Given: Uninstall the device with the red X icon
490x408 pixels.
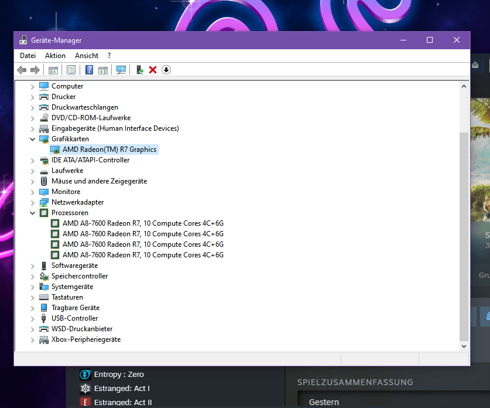Looking at the screenshot, I should coord(153,70).
